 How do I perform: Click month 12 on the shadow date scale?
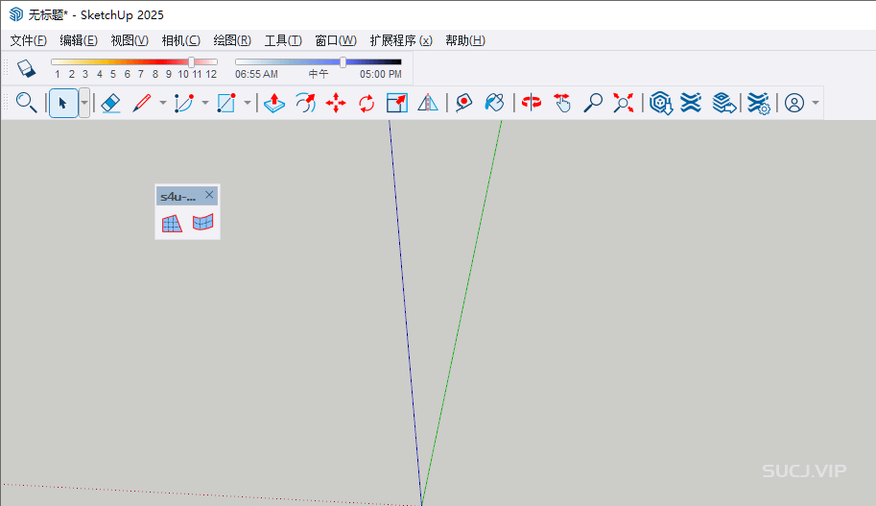(211, 74)
